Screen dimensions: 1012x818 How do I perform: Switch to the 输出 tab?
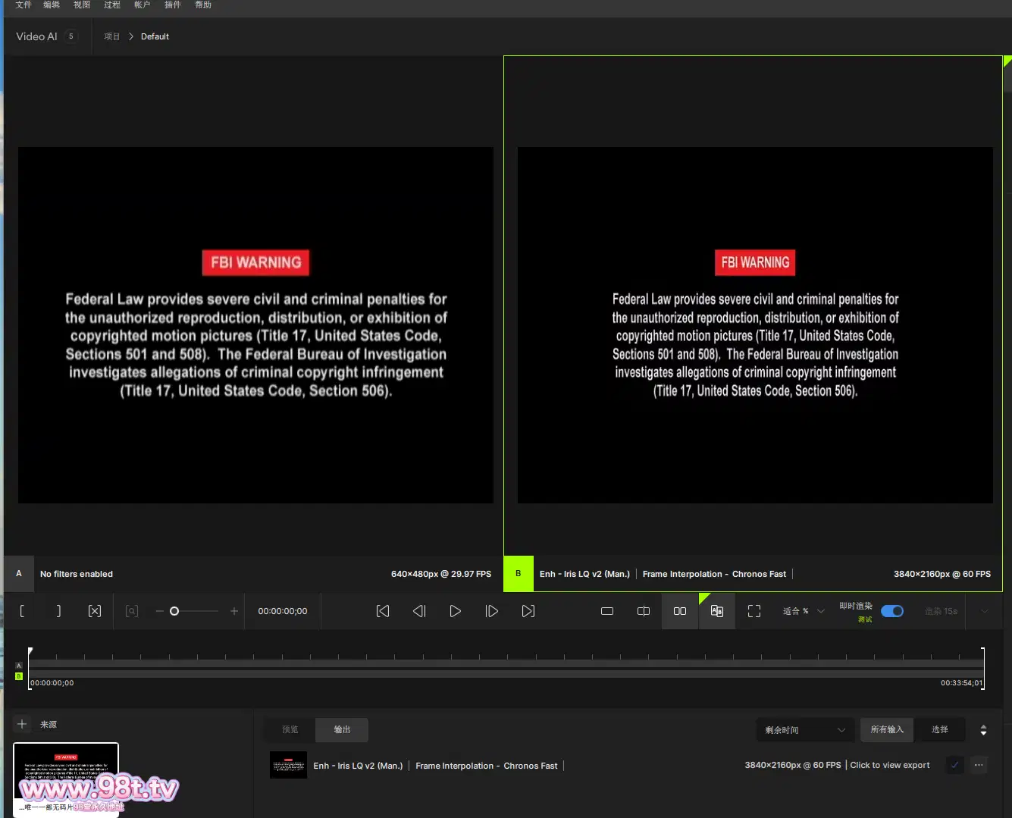pos(342,729)
